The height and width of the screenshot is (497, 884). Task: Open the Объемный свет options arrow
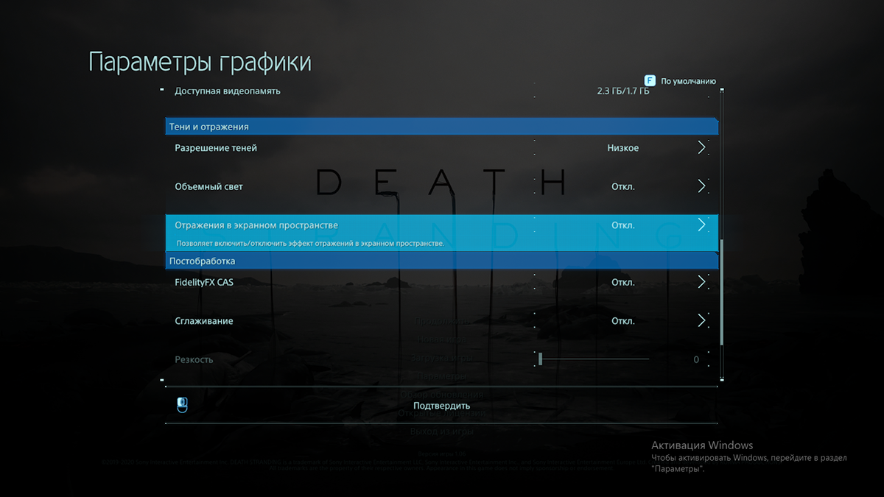(x=701, y=186)
